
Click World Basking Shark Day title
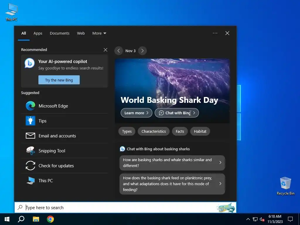(x=169, y=100)
